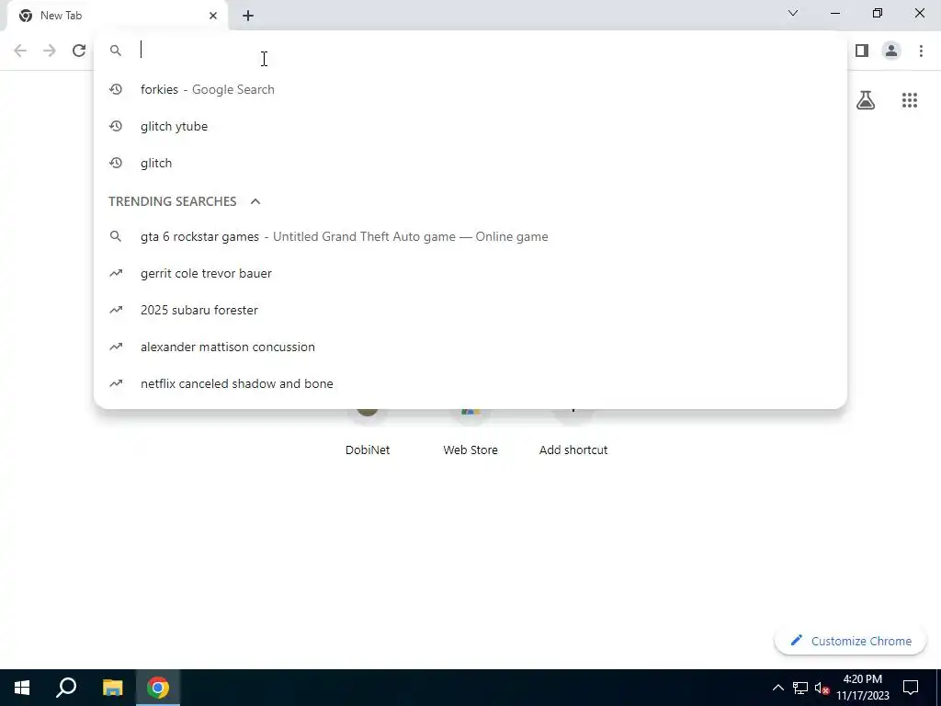Open the Google apps grid icon

coord(909,100)
